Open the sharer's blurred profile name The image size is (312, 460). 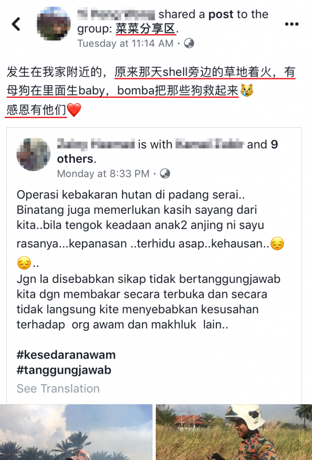(x=116, y=14)
